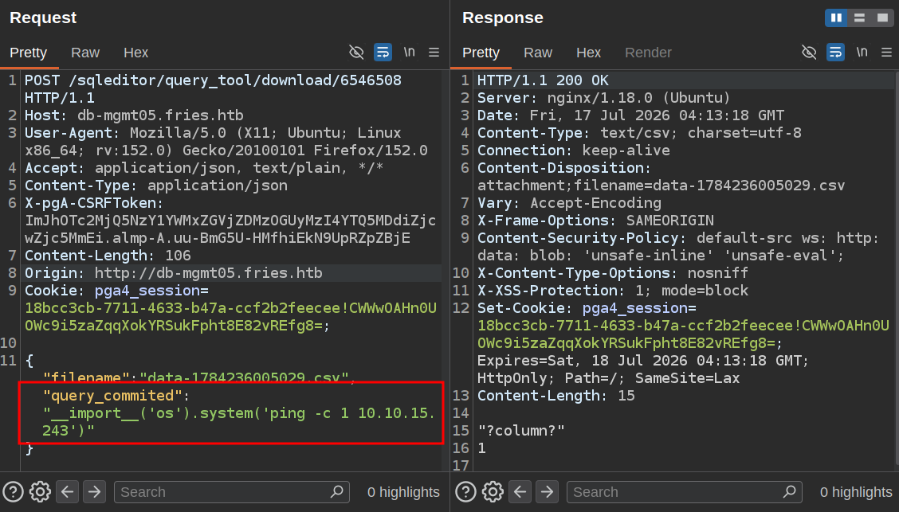Screen dimensions: 899x512
Task: Click the 'Origin: http://db-mgmt05.fries.htb' header
Action: 173,273
